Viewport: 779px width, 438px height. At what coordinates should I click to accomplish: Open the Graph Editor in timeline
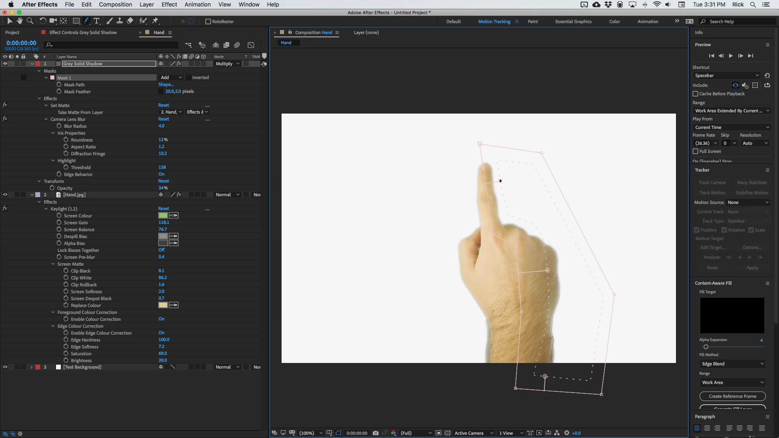pos(251,45)
